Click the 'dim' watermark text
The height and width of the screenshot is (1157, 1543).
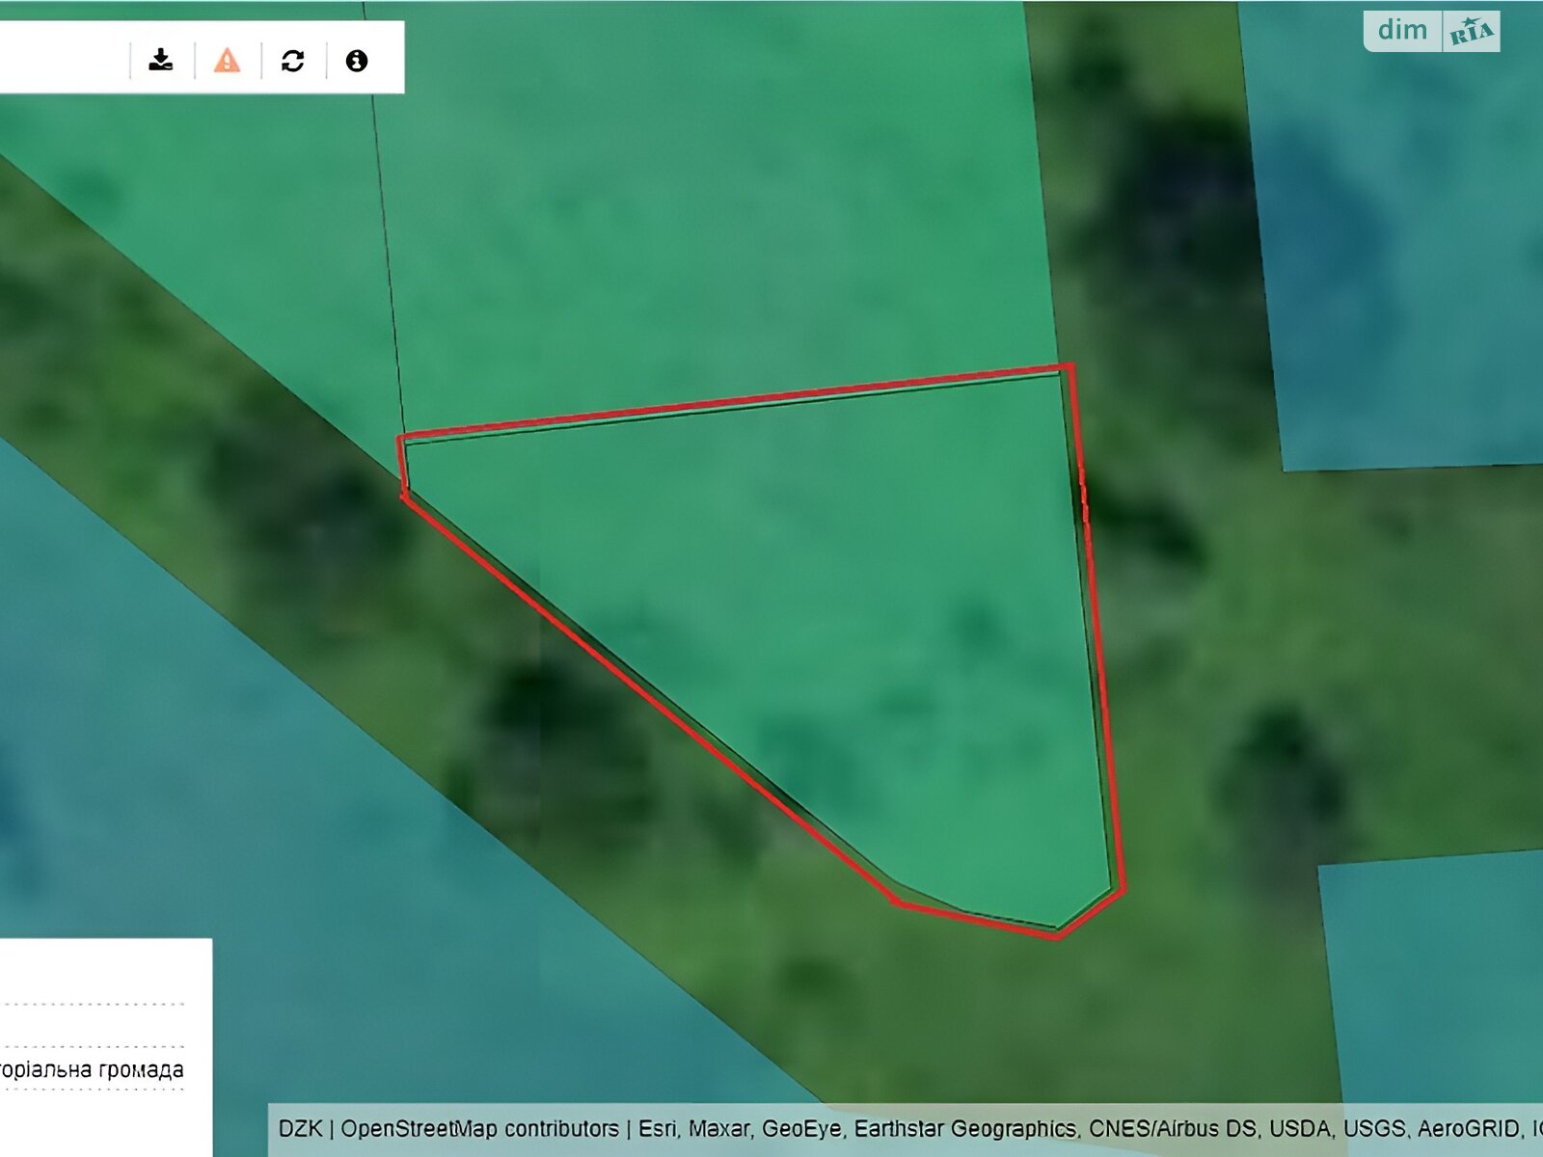[x=1402, y=30]
